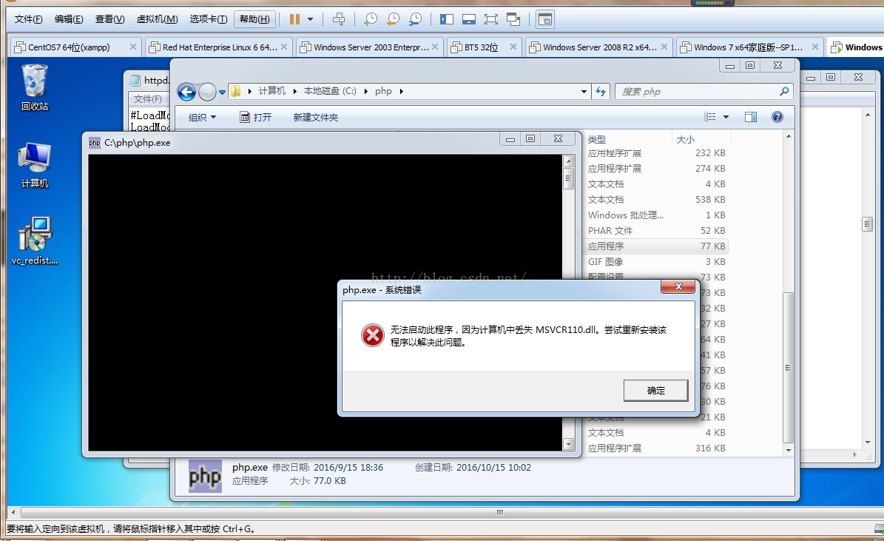Open the 选项卡(T) menu
This screenshot has width=884, height=541.
(x=208, y=19)
